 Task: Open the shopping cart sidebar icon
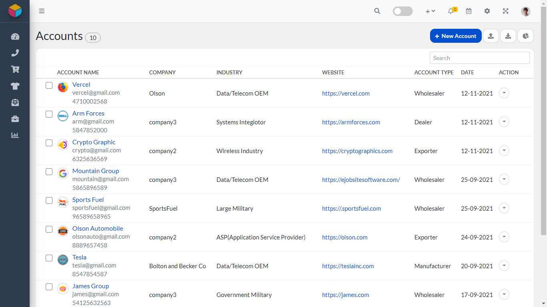pos(15,70)
